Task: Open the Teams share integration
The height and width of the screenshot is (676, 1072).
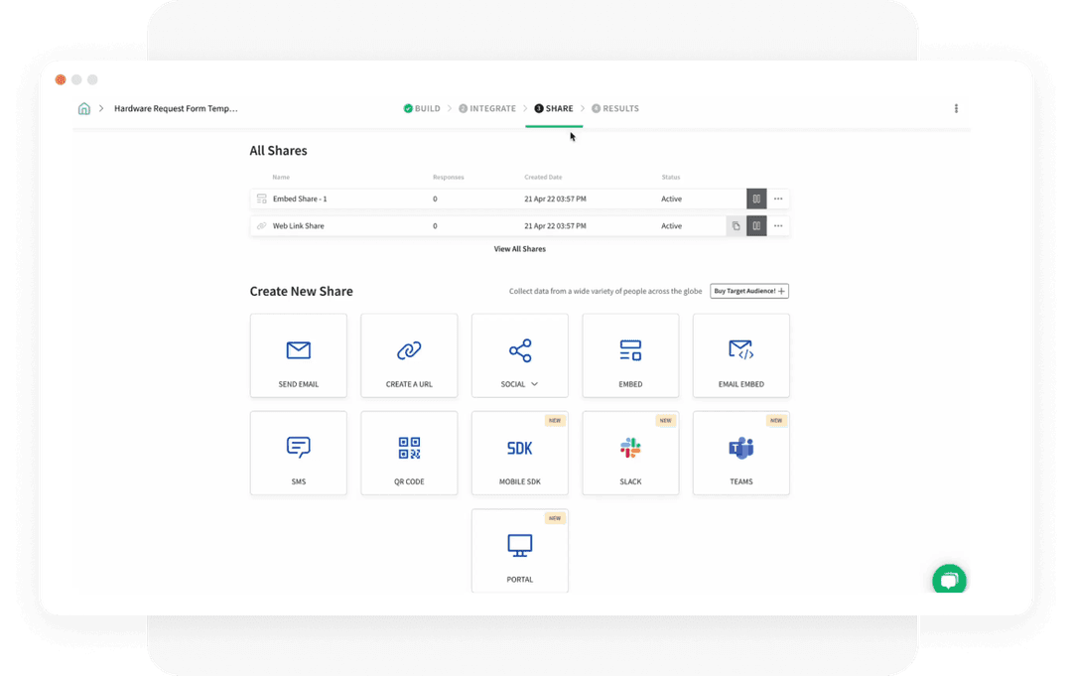Action: [740, 452]
